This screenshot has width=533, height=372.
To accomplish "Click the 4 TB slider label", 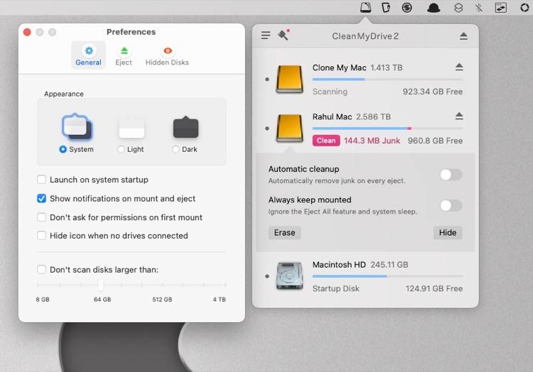I will pos(220,300).
